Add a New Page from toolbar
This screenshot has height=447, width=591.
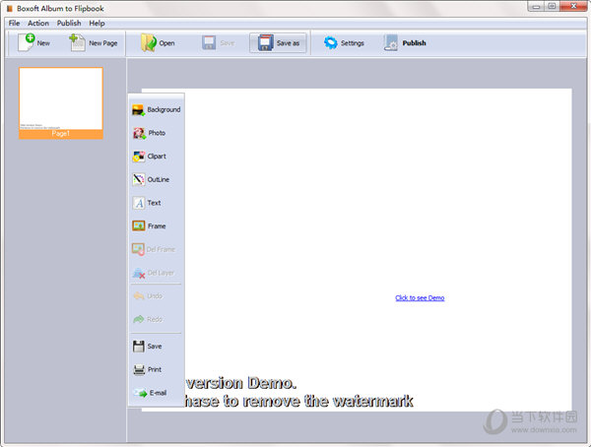94,43
